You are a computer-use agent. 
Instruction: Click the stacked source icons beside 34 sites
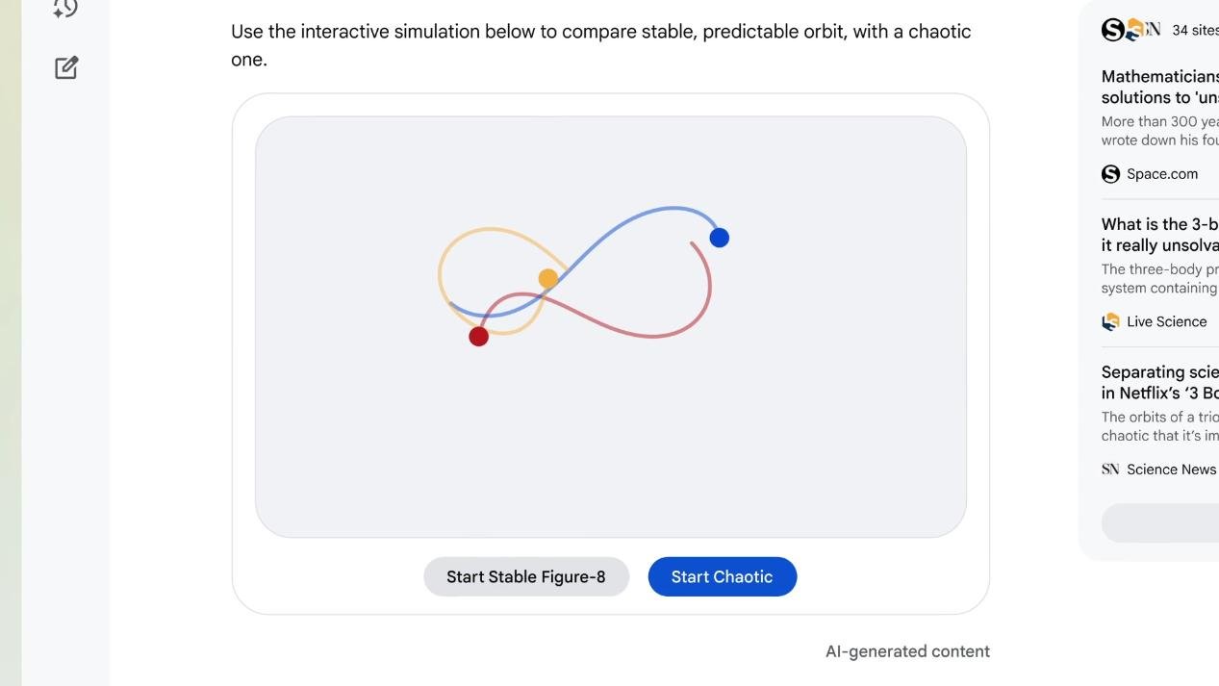click(1130, 30)
